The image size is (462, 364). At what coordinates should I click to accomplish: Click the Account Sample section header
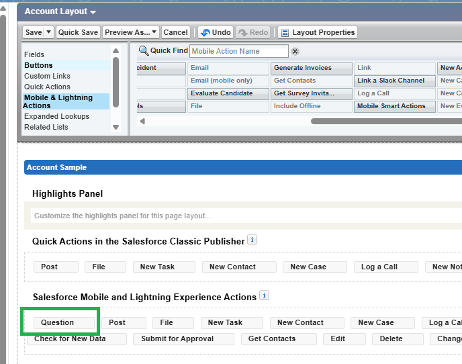point(243,167)
